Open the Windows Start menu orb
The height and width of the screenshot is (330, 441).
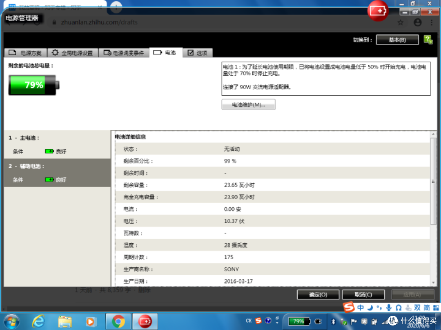pyautogui.click(x=11, y=321)
